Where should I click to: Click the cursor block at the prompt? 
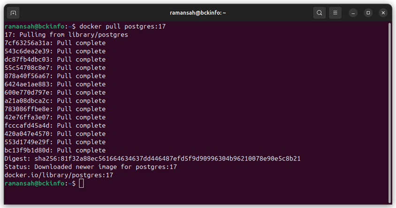(81, 184)
